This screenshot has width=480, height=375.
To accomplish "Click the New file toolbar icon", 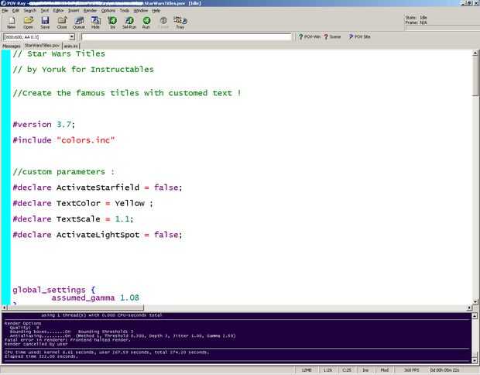I will (x=12, y=22).
